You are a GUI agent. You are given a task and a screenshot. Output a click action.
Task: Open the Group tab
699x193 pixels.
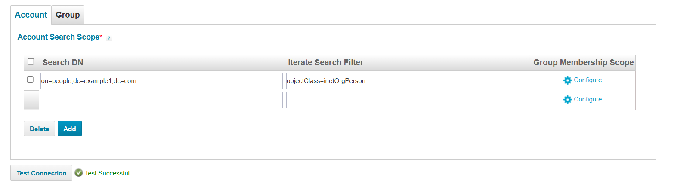[x=68, y=15]
